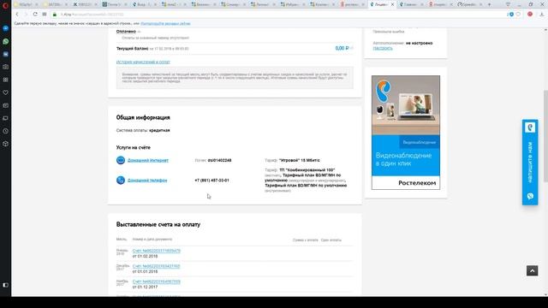Open a new tab with plus button

click(489, 4)
